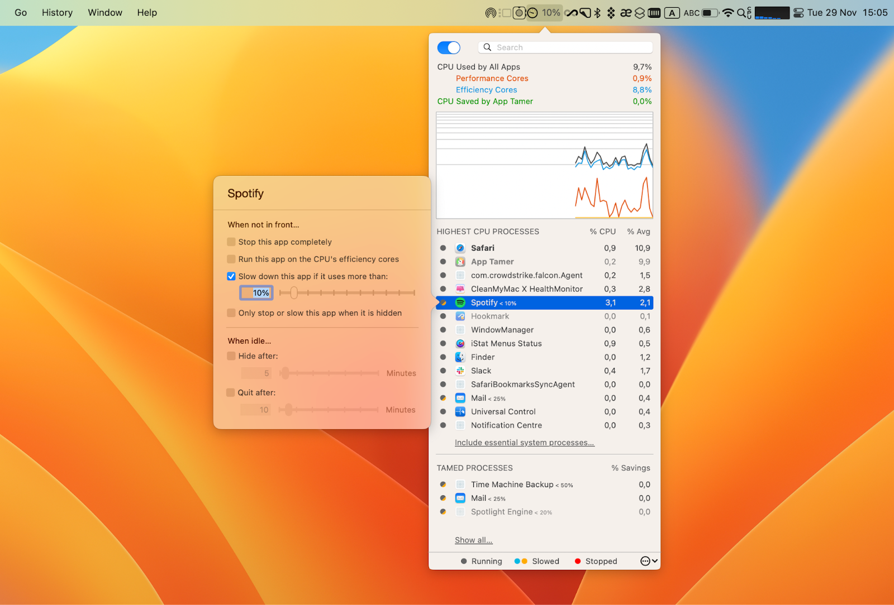Screen dimensions: 894x605
Task: Enable Stop this app completely
Action: pos(231,242)
